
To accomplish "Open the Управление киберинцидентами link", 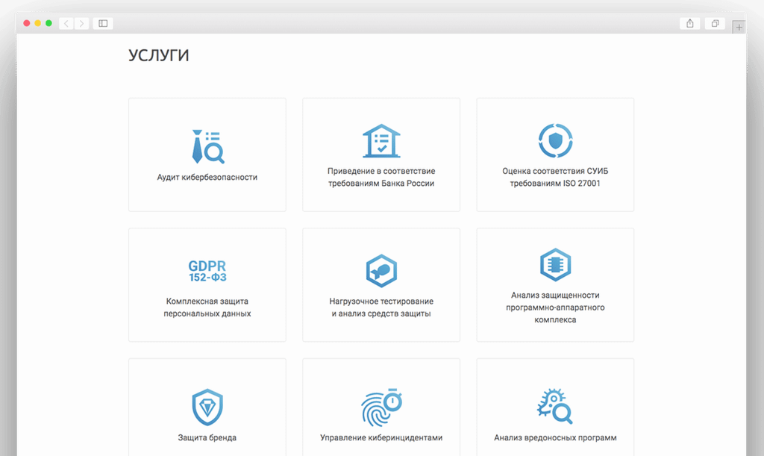I will [381, 437].
